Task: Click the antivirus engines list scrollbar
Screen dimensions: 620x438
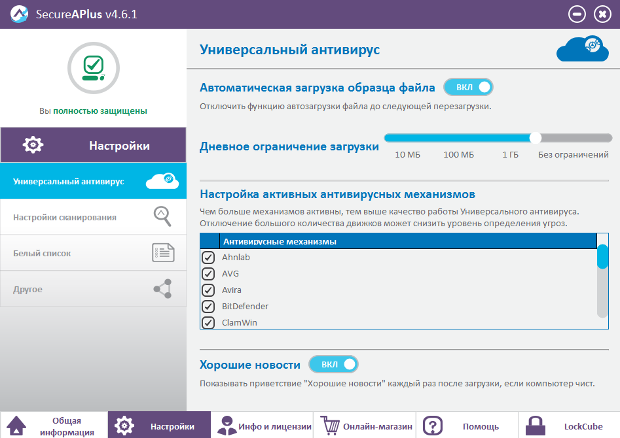Action: point(602,281)
